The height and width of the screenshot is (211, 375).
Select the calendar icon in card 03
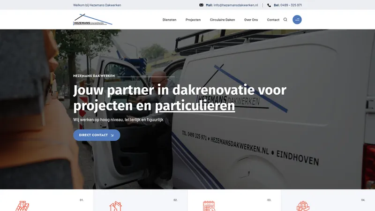point(209,206)
